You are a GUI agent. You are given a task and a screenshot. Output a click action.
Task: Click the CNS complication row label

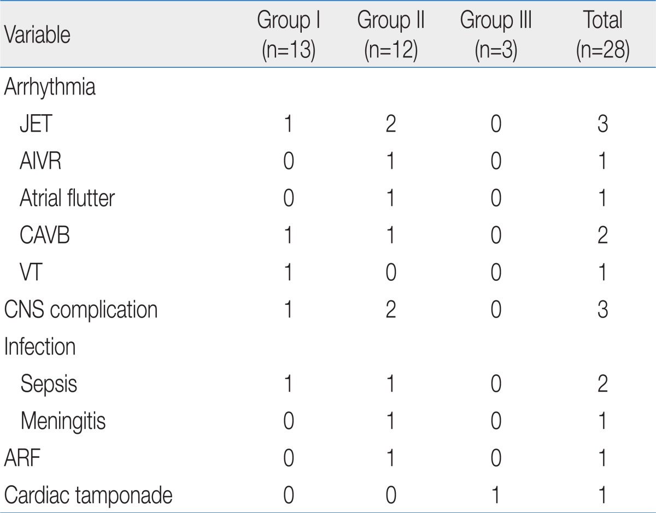(81, 310)
